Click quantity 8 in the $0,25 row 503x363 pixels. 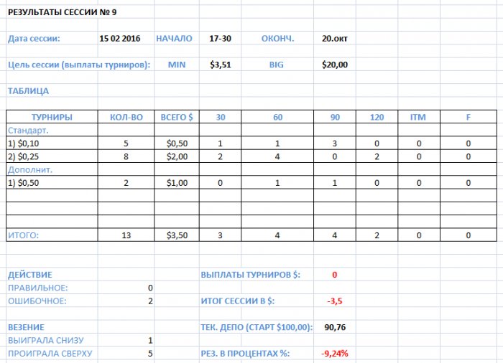(x=126, y=156)
